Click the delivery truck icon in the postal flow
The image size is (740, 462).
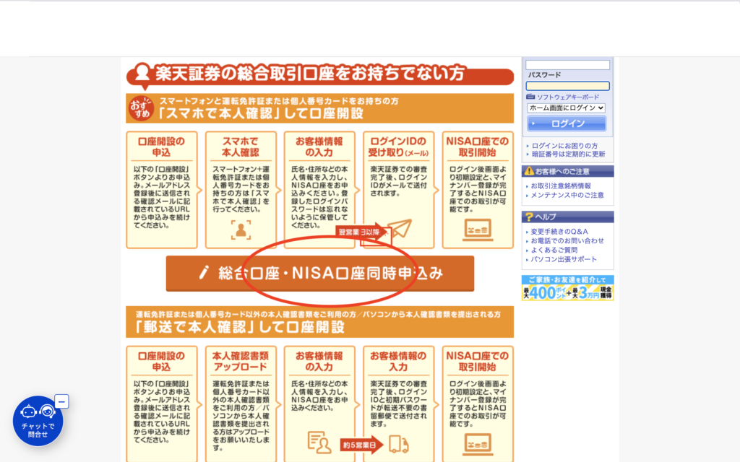(400, 443)
